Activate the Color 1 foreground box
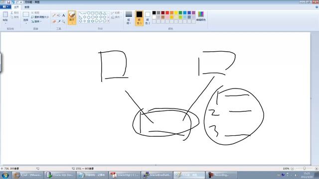This screenshot has height=179, width=319. 139,18
